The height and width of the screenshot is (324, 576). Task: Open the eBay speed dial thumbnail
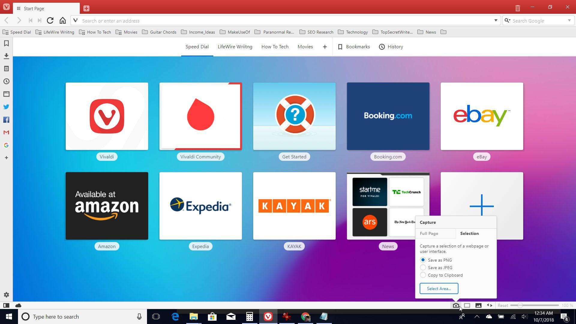point(482,116)
